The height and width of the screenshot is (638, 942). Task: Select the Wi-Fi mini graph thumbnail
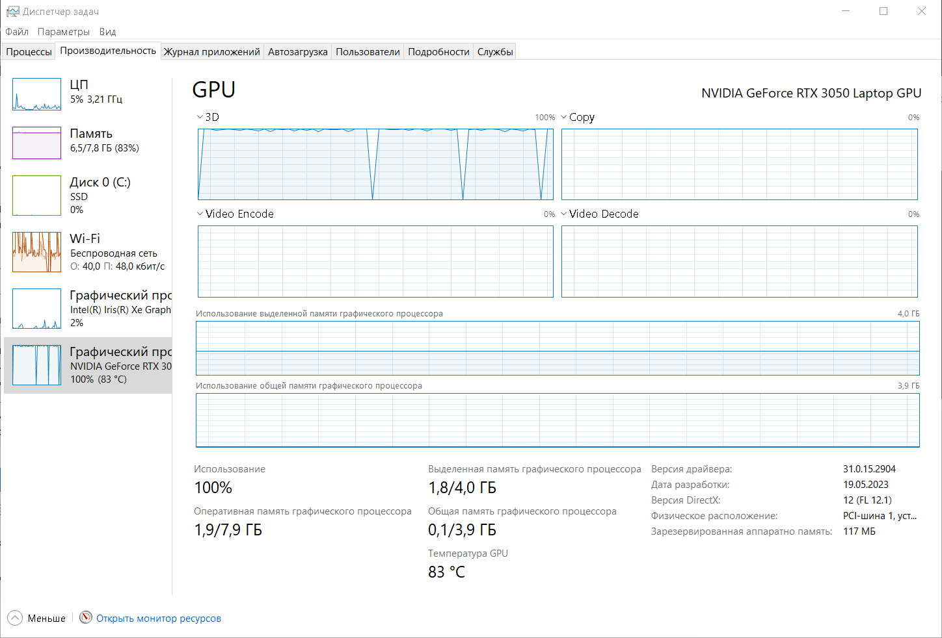point(36,252)
